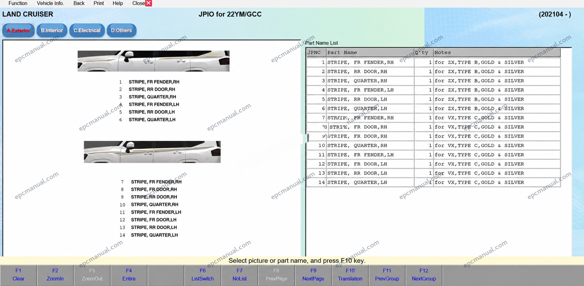Image resolution: width=584 pixels, height=286 pixels.
Task: Select the F4 Entire view button
Action: (x=129, y=275)
